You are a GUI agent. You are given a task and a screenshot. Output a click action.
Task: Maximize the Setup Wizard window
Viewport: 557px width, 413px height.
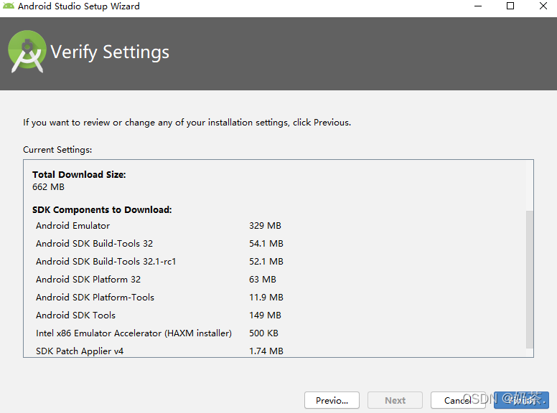click(x=510, y=6)
